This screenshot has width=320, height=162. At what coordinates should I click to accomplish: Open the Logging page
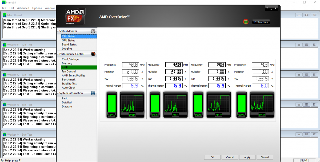click(x=67, y=48)
